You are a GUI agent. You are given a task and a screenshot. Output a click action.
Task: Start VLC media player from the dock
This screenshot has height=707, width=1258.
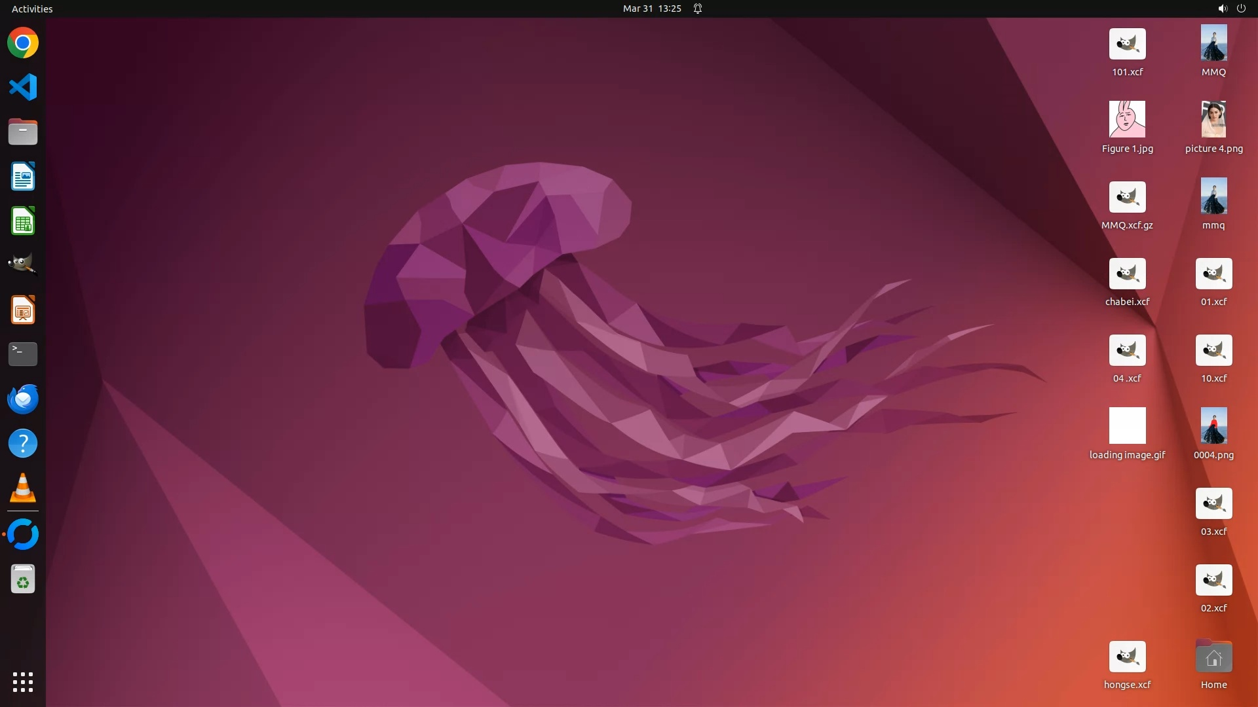click(x=23, y=488)
